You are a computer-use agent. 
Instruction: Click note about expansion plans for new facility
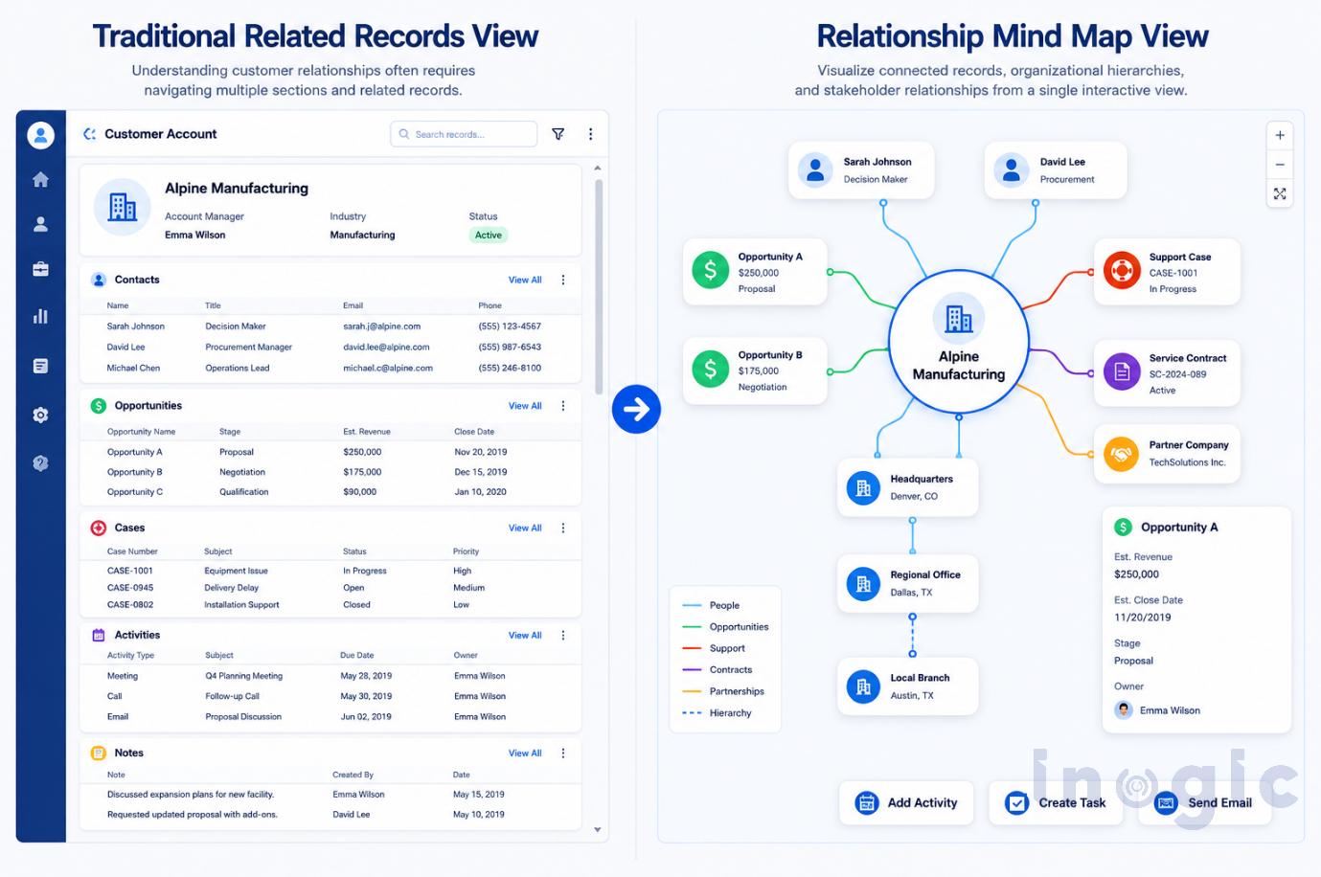[191, 795]
